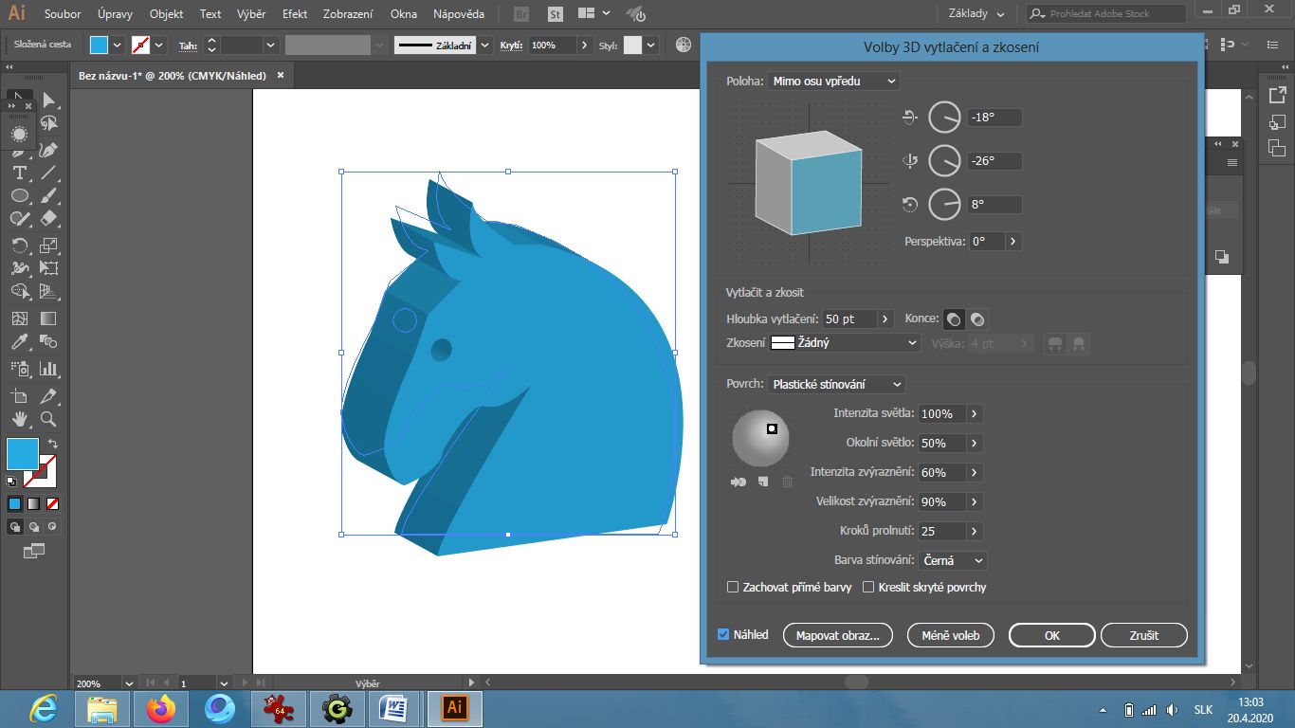Activate the Rotate tool
This screenshot has height=728, width=1295.
pyautogui.click(x=19, y=244)
